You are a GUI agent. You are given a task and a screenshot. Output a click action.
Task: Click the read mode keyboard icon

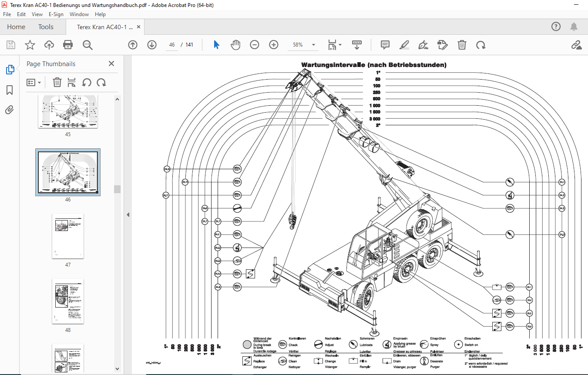tap(357, 45)
